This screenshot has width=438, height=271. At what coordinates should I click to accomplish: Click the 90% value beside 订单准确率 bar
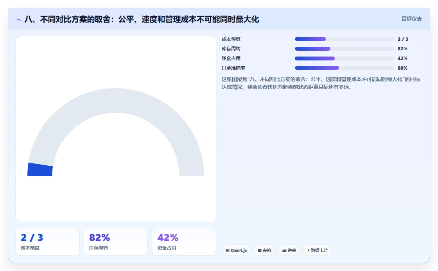(x=402, y=68)
